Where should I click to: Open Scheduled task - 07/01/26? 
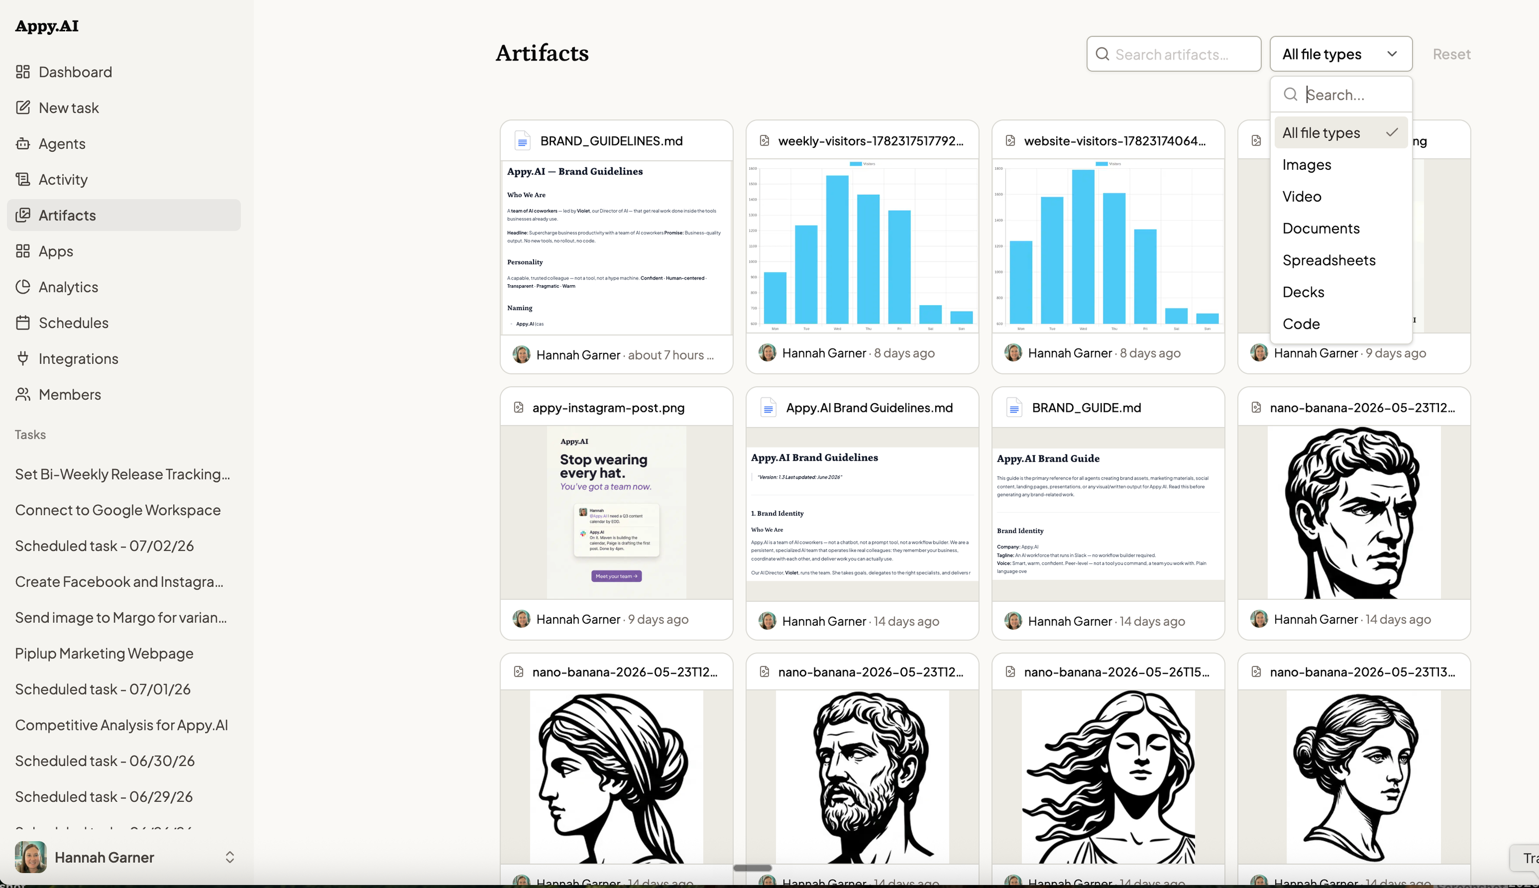pyautogui.click(x=103, y=689)
